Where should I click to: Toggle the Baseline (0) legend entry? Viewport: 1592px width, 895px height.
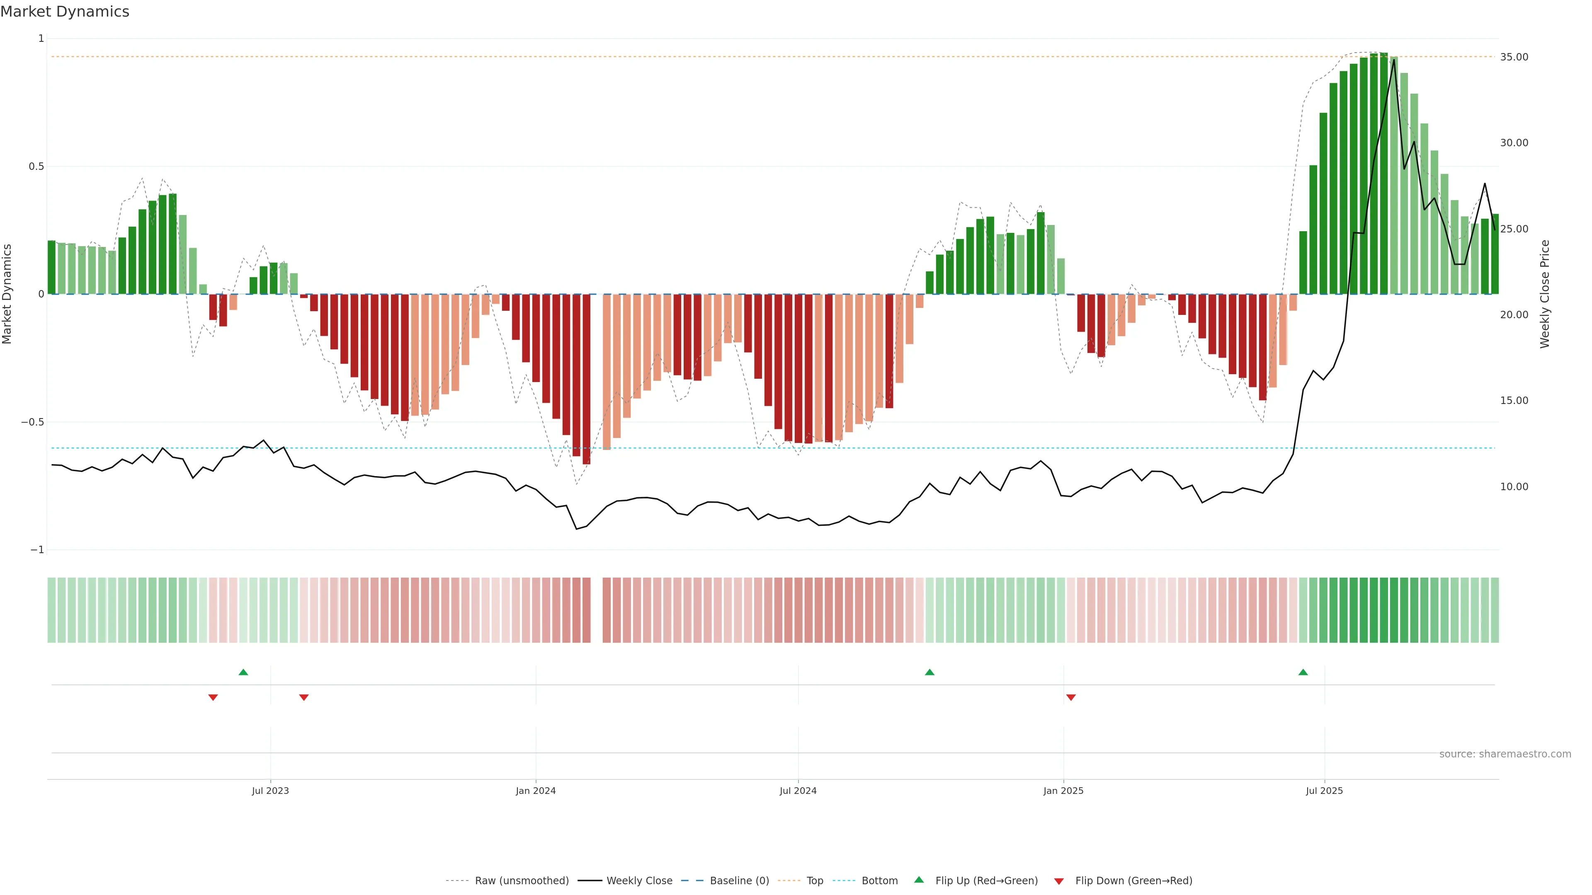[739, 881]
